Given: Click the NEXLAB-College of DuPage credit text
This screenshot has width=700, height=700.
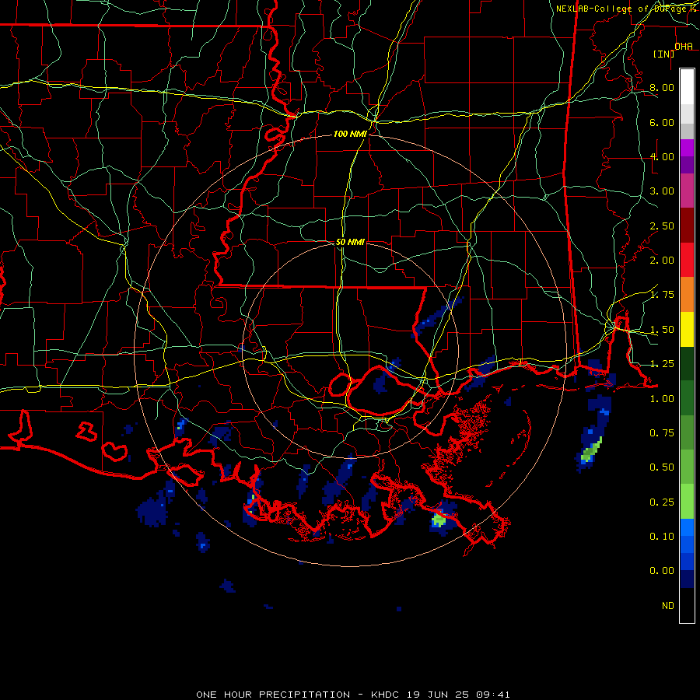Looking at the screenshot, I should (627, 9).
